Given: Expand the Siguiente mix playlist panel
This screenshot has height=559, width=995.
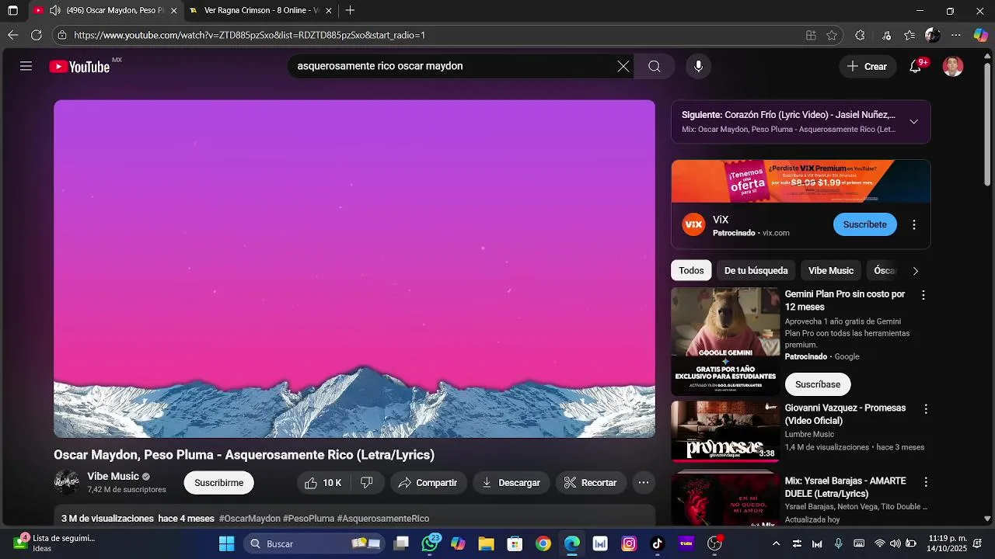Looking at the screenshot, I should pyautogui.click(x=914, y=122).
